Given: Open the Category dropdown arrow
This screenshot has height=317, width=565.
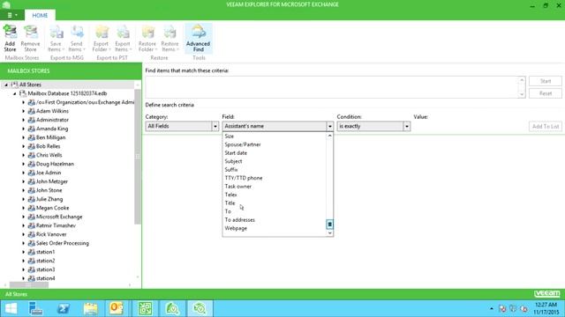Looking at the screenshot, I should 215,126.
